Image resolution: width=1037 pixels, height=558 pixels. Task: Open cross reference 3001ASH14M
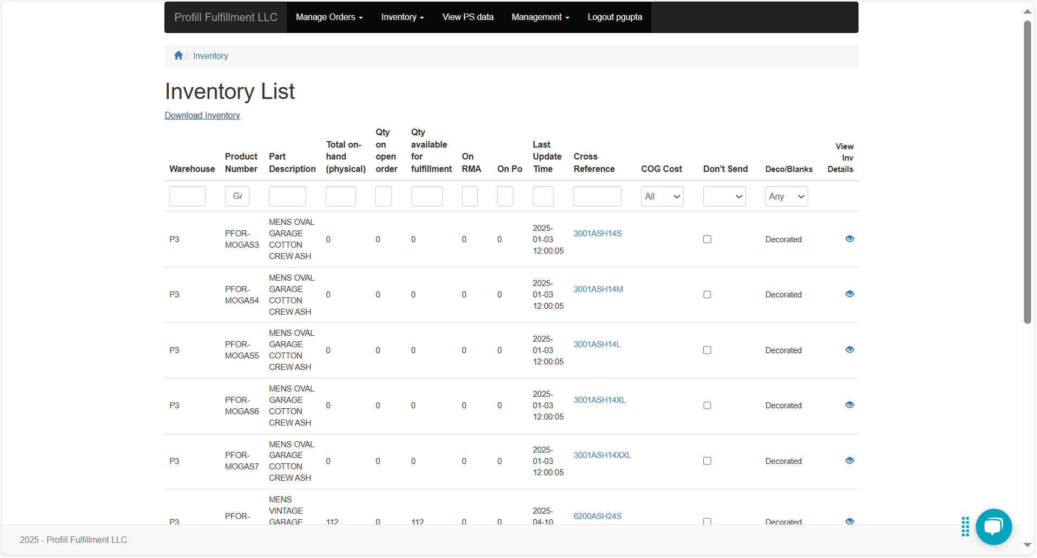pyautogui.click(x=598, y=289)
